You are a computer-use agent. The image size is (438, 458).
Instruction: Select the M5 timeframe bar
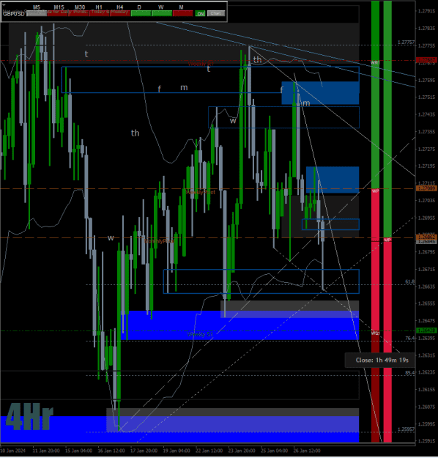point(37,13)
